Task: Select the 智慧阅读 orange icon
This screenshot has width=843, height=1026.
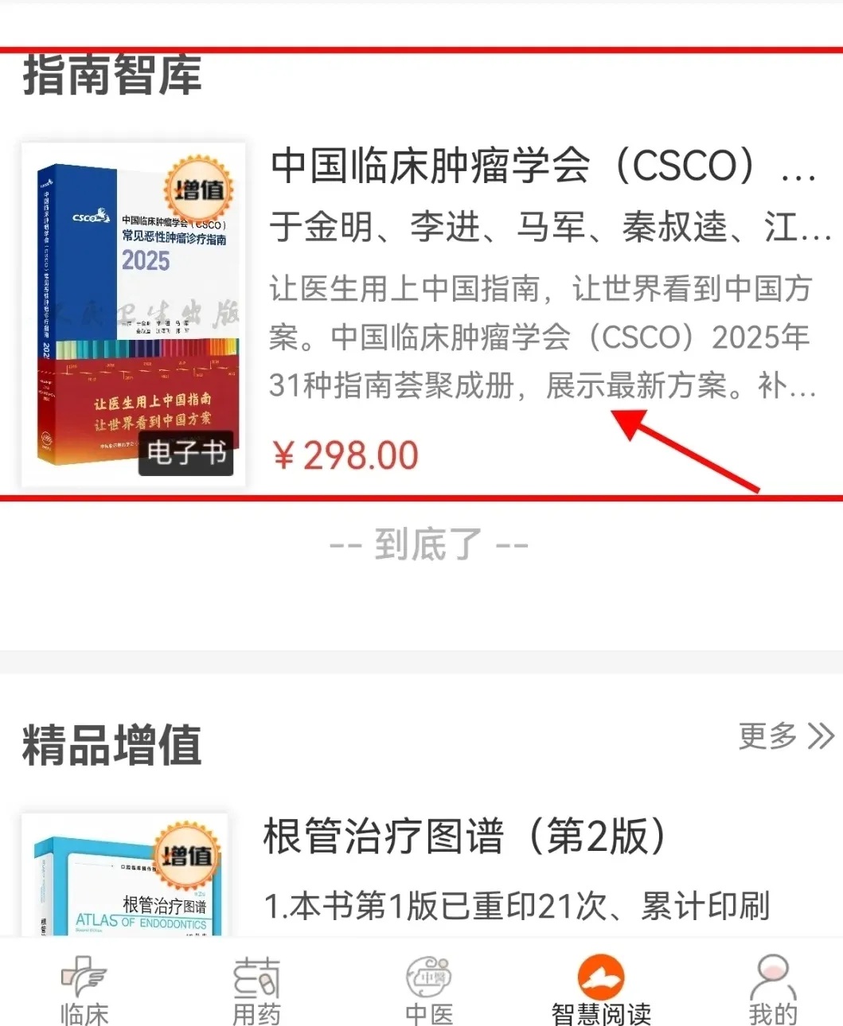Action: point(601,977)
